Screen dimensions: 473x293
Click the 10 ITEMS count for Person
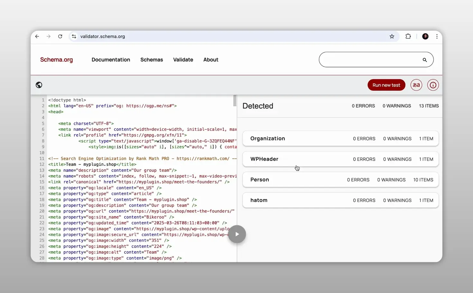(423, 180)
